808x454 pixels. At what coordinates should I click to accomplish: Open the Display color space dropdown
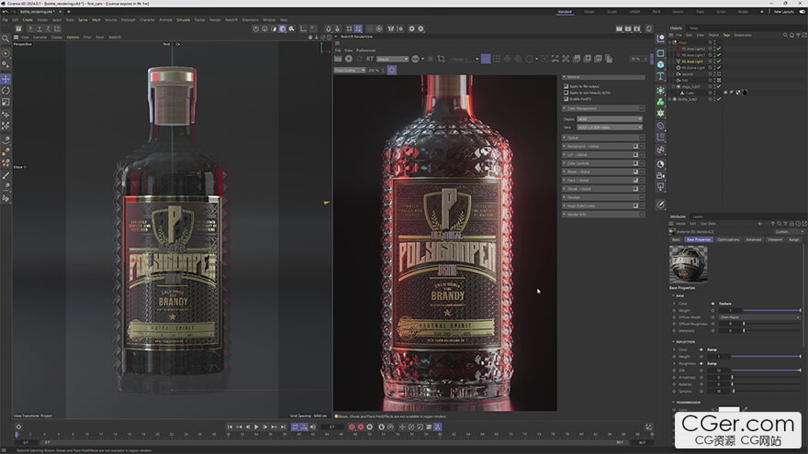click(609, 119)
